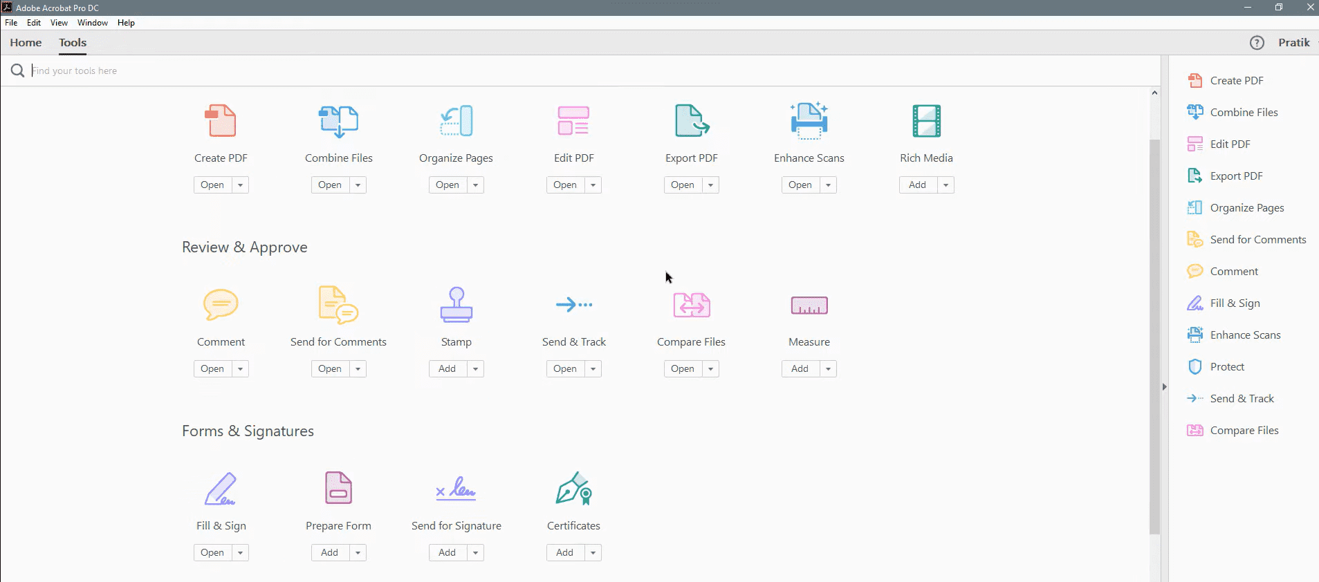Image resolution: width=1319 pixels, height=582 pixels.
Task: Click the search magnifier icon
Action: [x=18, y=71]
